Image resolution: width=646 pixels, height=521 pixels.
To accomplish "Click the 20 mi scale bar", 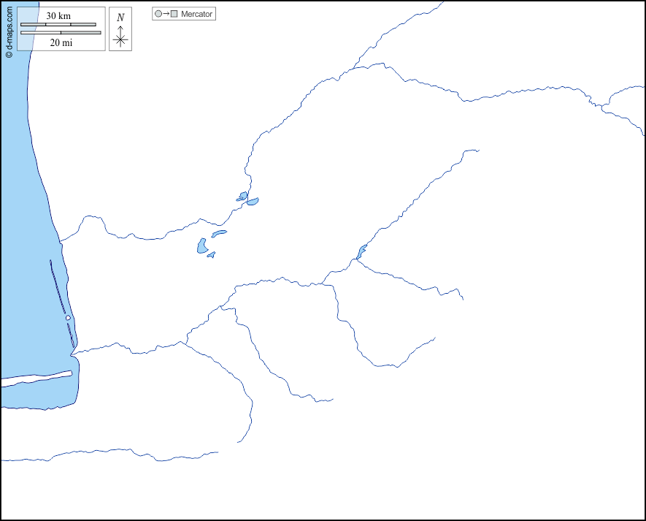I will coord(61,33).
